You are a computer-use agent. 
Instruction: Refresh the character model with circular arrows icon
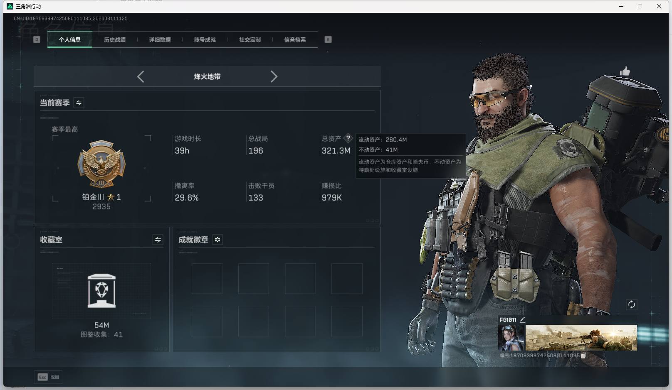click(x=632, y=304)
